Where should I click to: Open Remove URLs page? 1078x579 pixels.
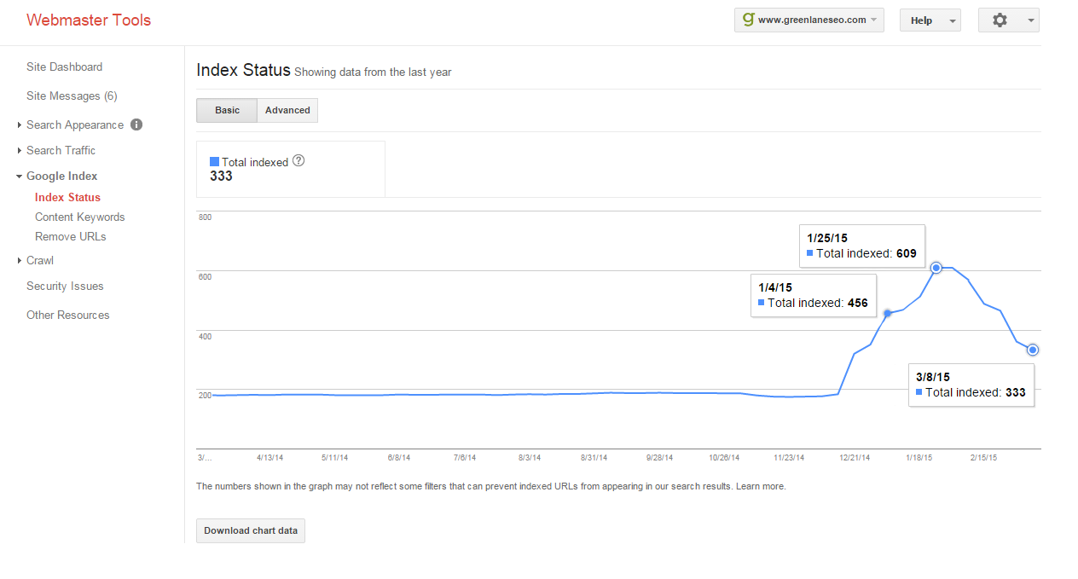point(70,236)
